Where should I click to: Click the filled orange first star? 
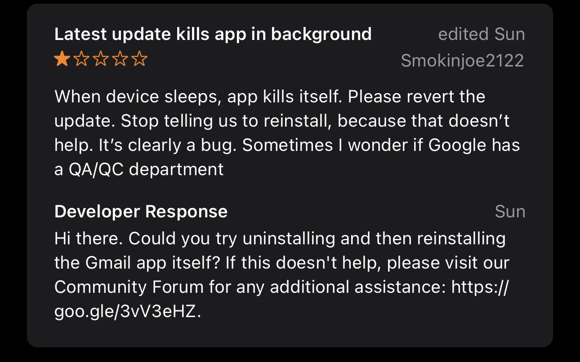click(62, 59)
